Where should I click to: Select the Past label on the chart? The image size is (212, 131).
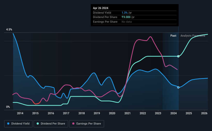[173, 36]
